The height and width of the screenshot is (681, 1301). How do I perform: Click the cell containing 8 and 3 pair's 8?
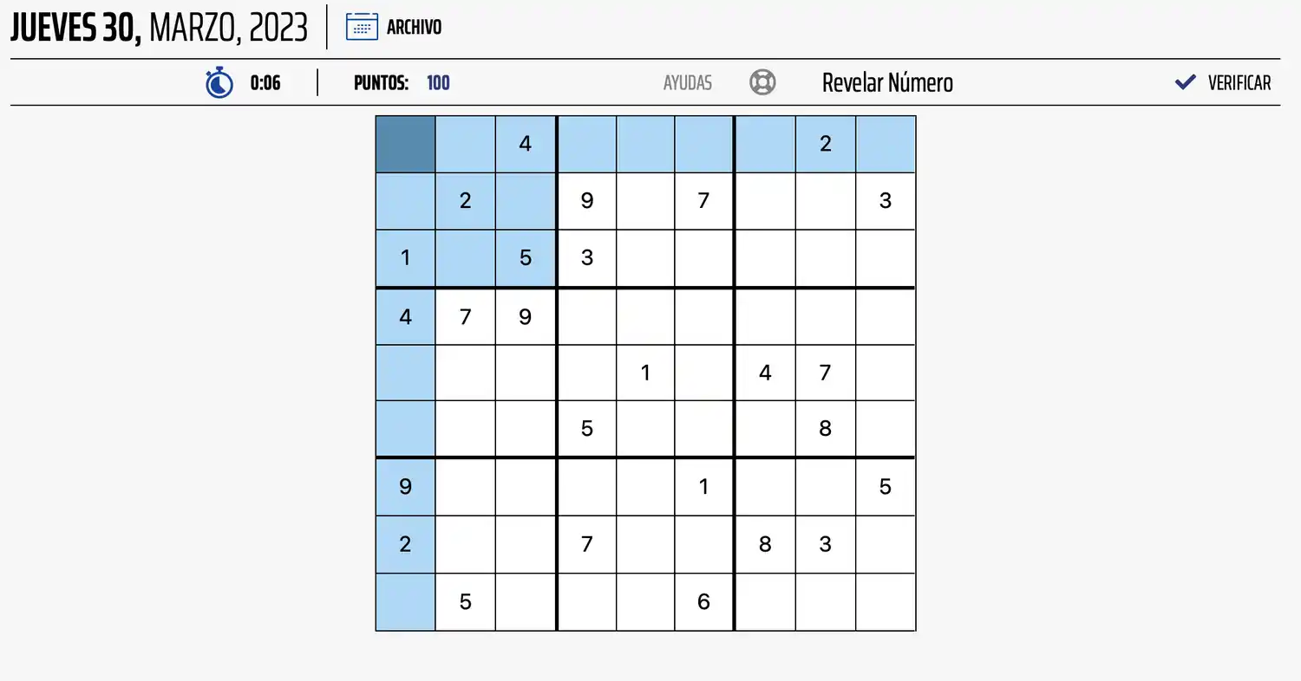pos(765,544)
